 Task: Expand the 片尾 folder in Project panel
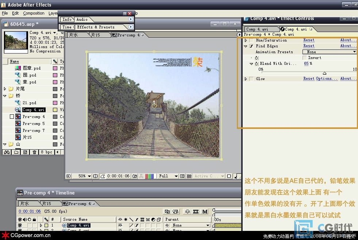5,88
